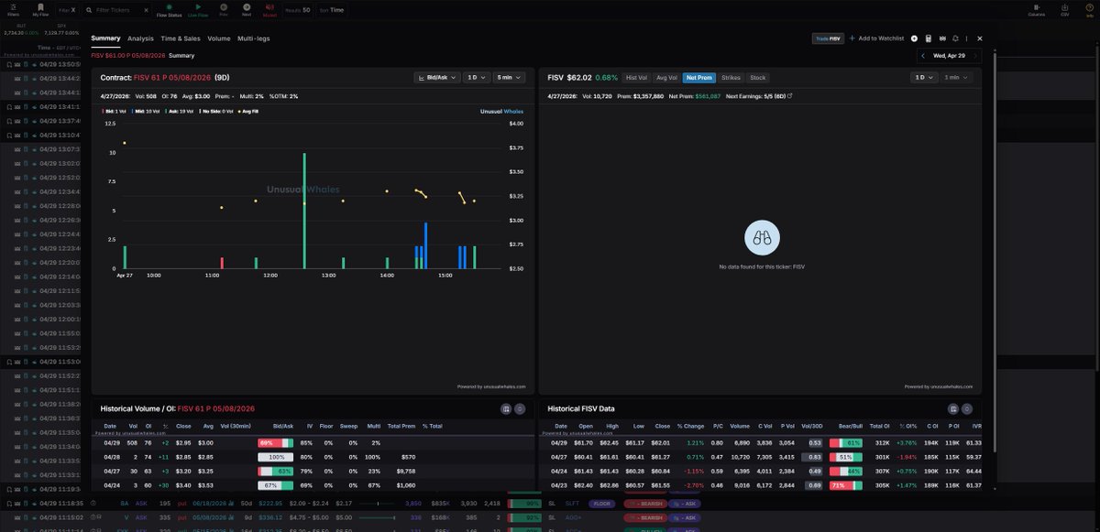Viewport: 1100px width, 532px height.
Task: Type in the Filter Tickers field
Action: [117, 10]
